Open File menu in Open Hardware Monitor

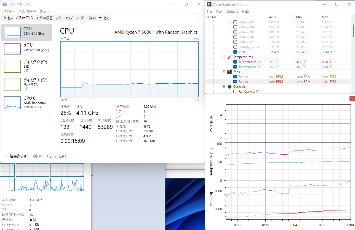click(209, 12)
